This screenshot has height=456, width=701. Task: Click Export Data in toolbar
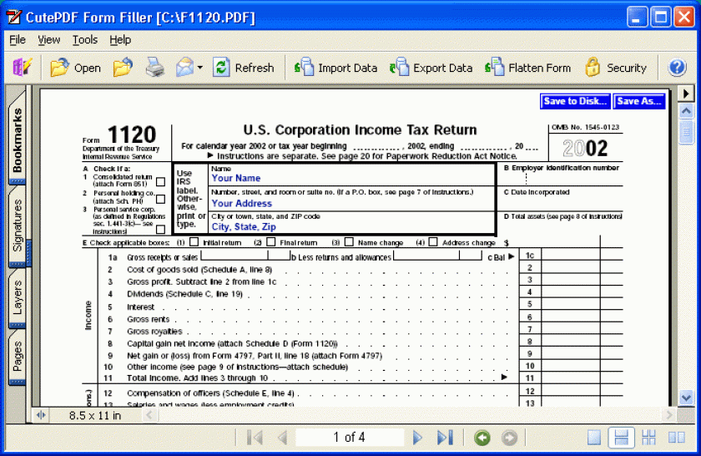[x=431, y=68]
